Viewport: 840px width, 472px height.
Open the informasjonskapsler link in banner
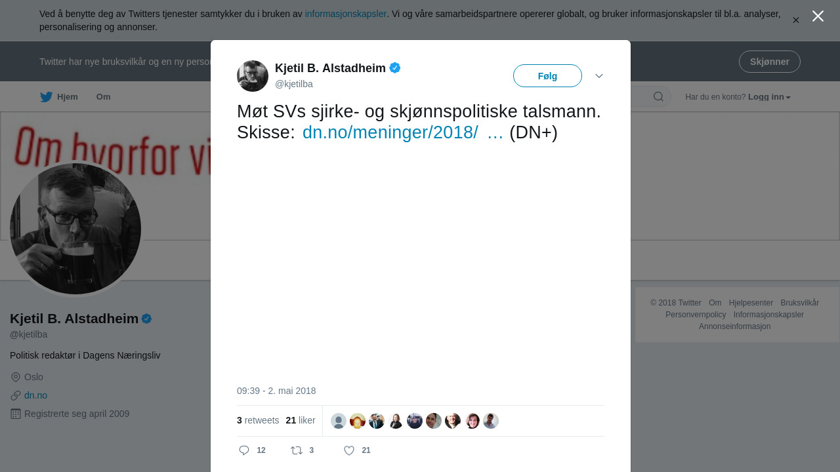[x=345, y=14]
